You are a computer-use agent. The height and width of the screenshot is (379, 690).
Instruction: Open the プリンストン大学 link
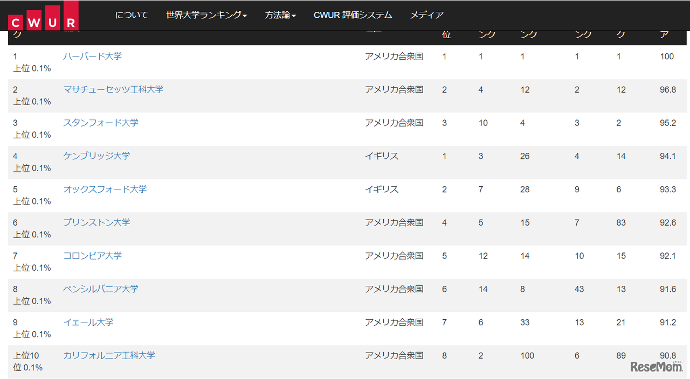(x=96, y=222)
